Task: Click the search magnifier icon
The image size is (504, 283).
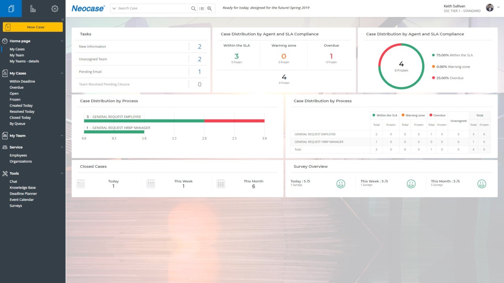Action: coord(193,8)
